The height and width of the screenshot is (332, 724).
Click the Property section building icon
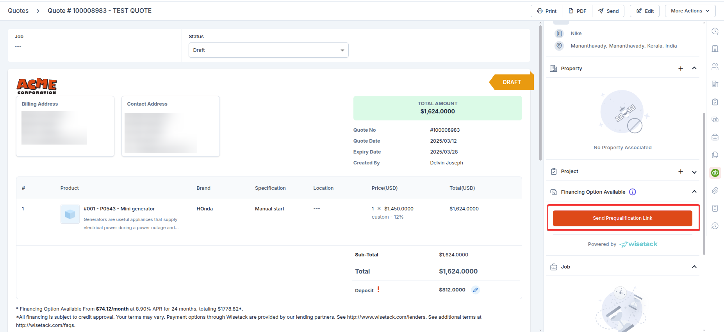(554, 69)
